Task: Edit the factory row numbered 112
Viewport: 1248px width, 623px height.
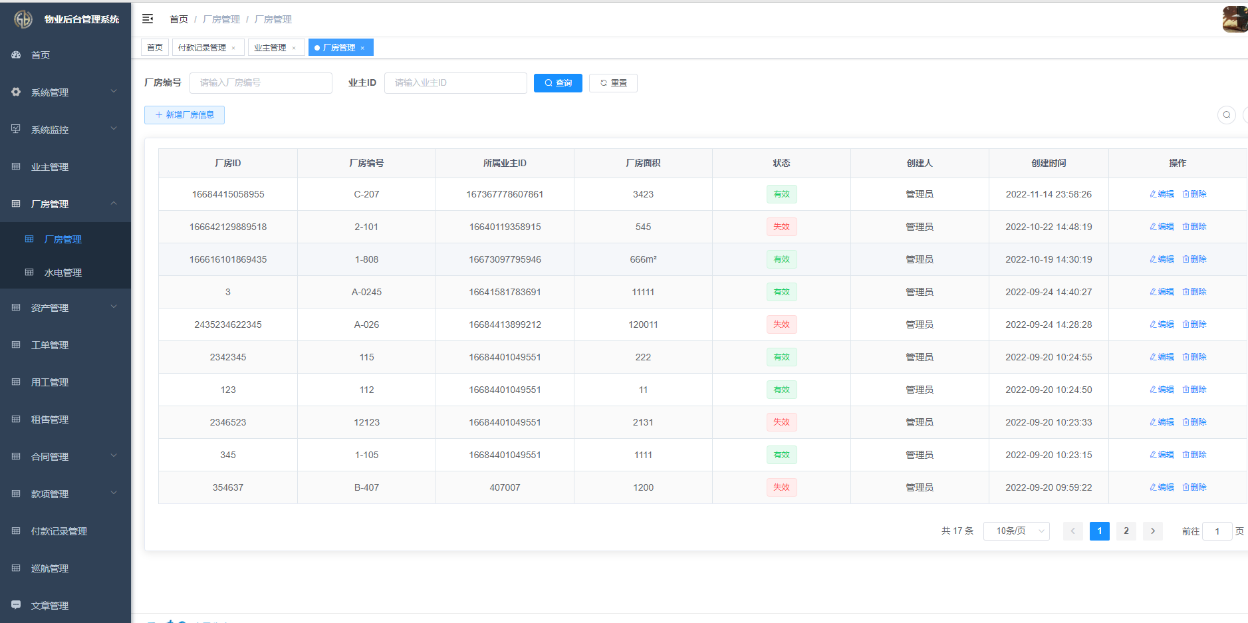Action: point(1162,390)
